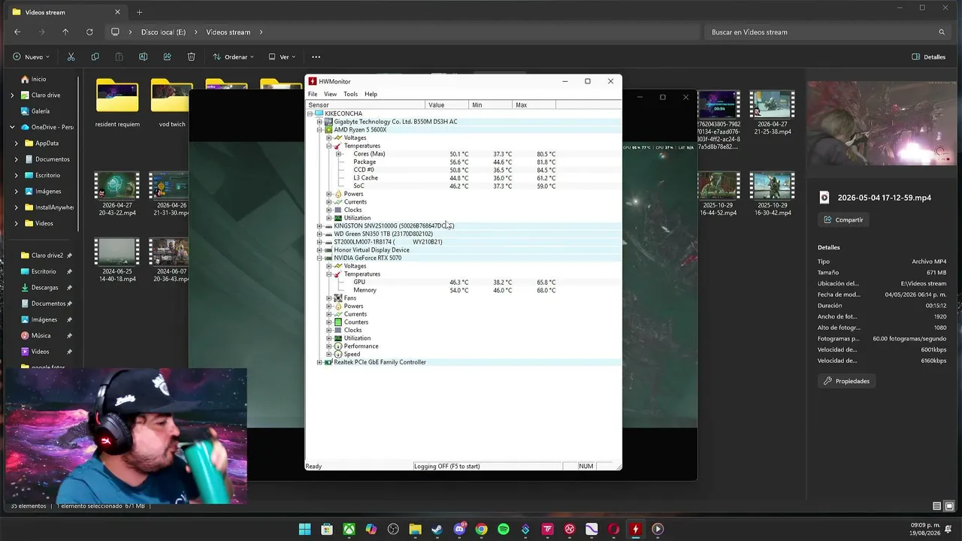Open the pinned Descargas folder
962x541 pixels.
[x=44, y=288]
